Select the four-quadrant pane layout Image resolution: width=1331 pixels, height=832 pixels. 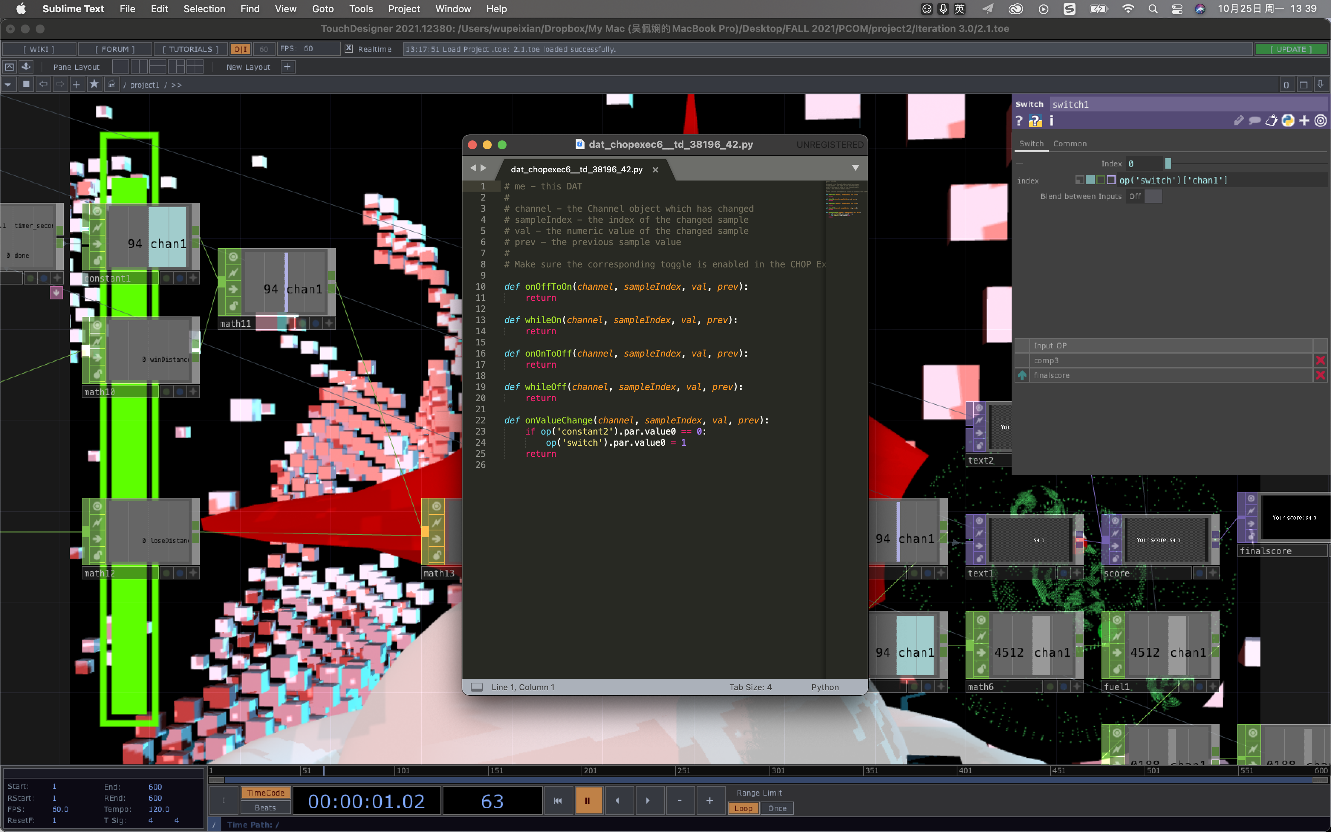click(x=195, y=66)
